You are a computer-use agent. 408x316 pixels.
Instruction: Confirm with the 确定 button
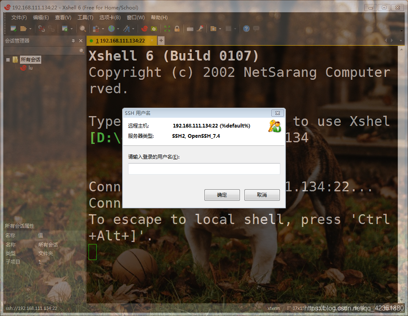pos(222,195)
